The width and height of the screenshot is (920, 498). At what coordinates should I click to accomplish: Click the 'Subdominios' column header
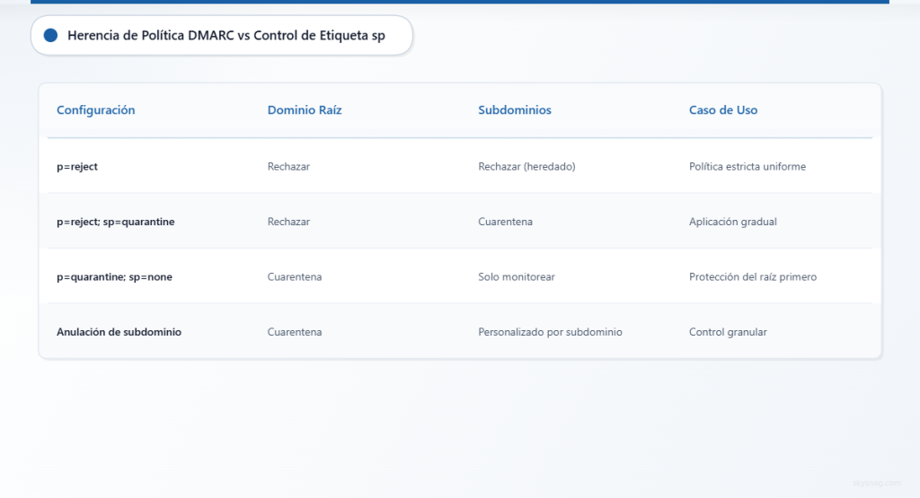coord(515,110)
